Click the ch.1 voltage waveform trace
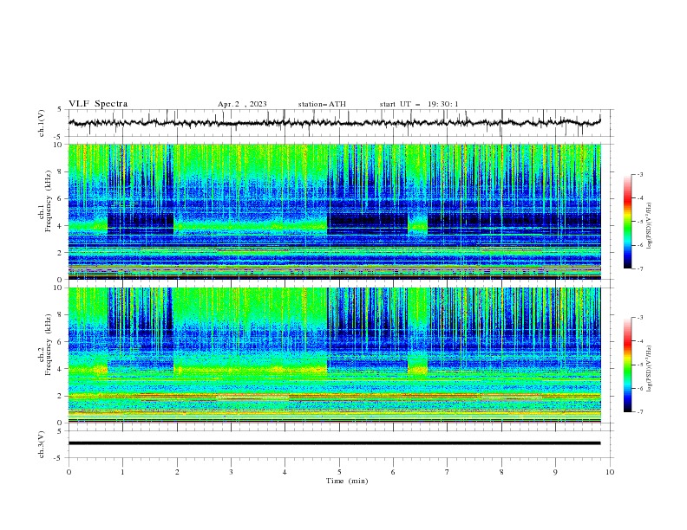Image resolution: width=687 pixels, height=530 pixels. [334, 123]
